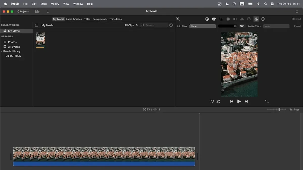
Task: Click the Wi-Fi status icon
Action: coord(258,4)
